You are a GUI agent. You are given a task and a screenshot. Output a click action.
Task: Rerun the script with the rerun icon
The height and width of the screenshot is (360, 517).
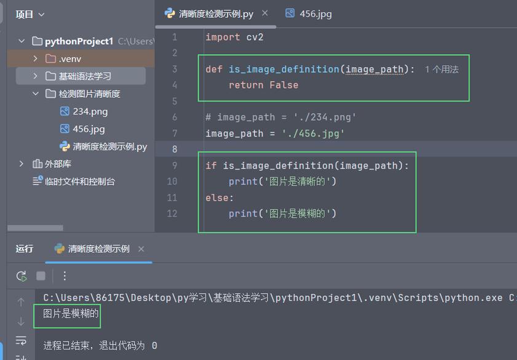(22, 276)
